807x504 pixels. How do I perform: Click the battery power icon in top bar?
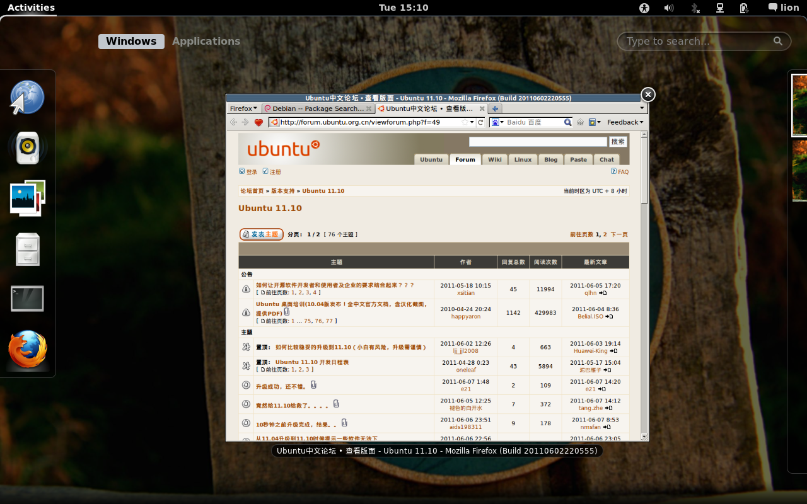pyautogui.click(x=744, y=8)
